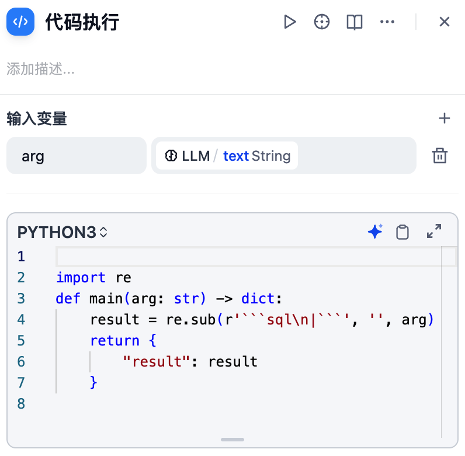465x456 pixels.
Task: Expand the code editor to fullscreen
Action: [x=434, y=231]
